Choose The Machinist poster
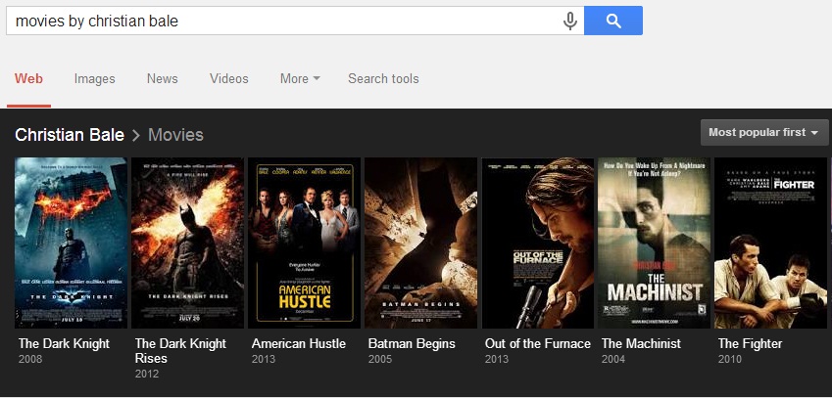 [x=655, y=243]
